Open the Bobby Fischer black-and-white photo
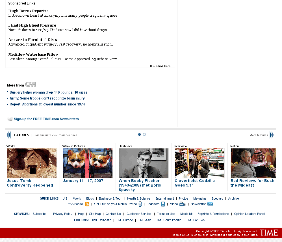 (x=144, y=163)
